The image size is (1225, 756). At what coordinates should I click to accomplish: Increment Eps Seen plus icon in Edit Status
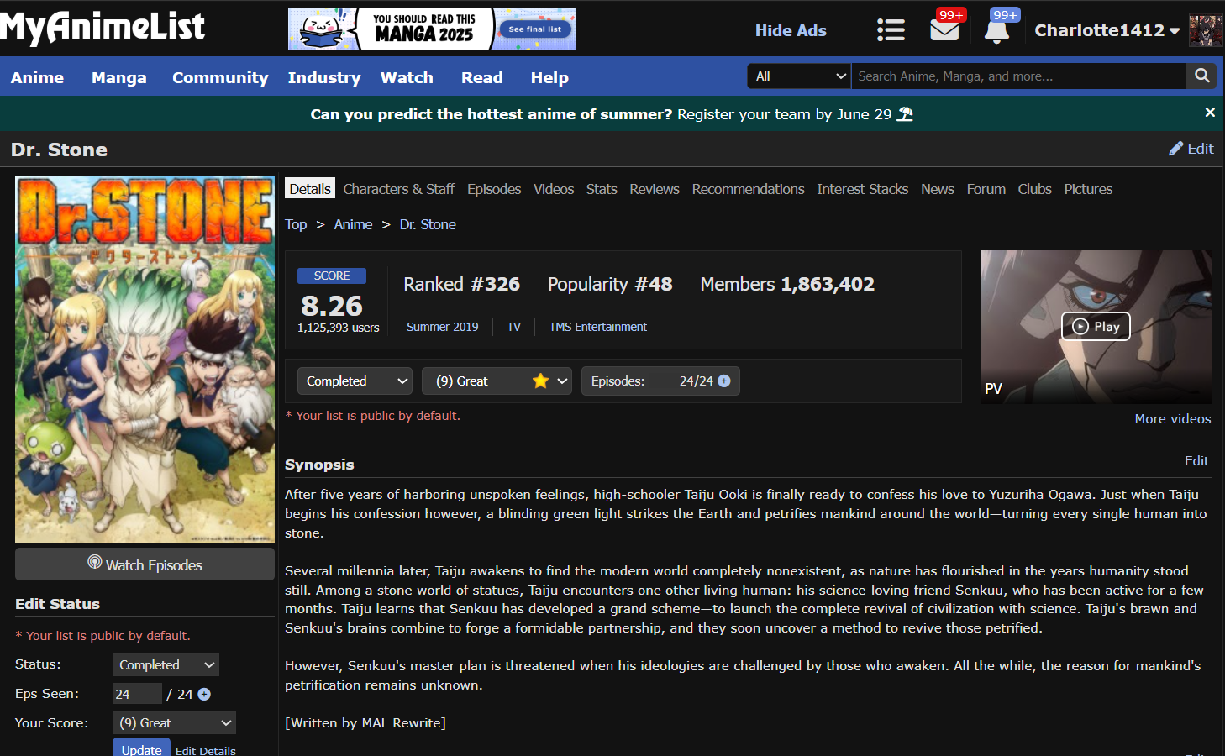pyautogui.click(x=204, y=694)
